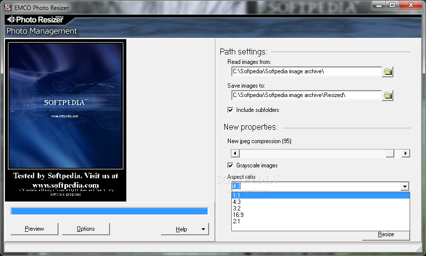Start resizing with the Resize button

pyautogui.click(x=386, y=235)
